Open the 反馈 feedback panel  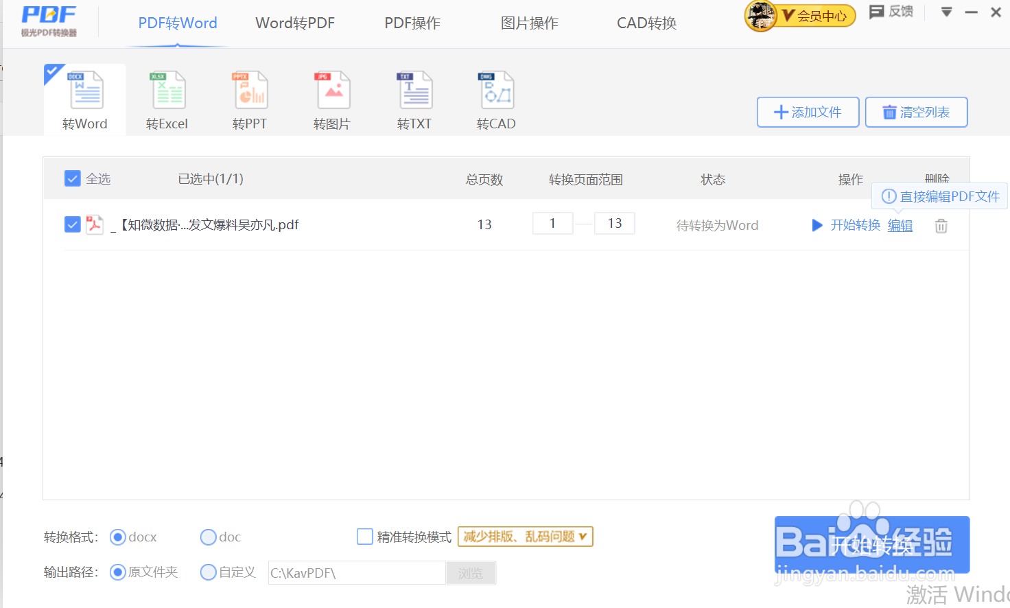coord(891,12)
